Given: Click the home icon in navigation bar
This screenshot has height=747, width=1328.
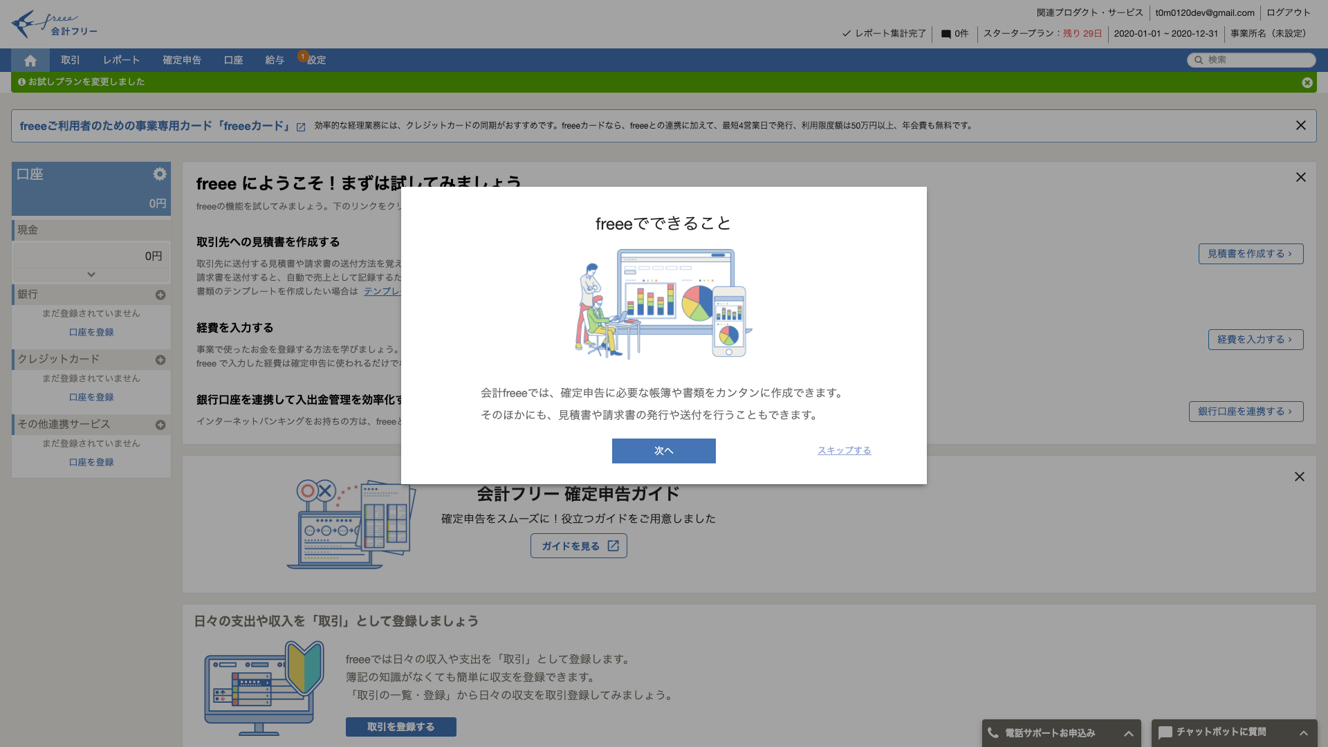Looking at the screenshot, I should click(30, 60).
